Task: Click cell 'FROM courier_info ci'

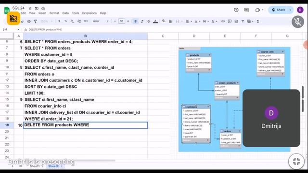Action: click(x=86, y=106)
